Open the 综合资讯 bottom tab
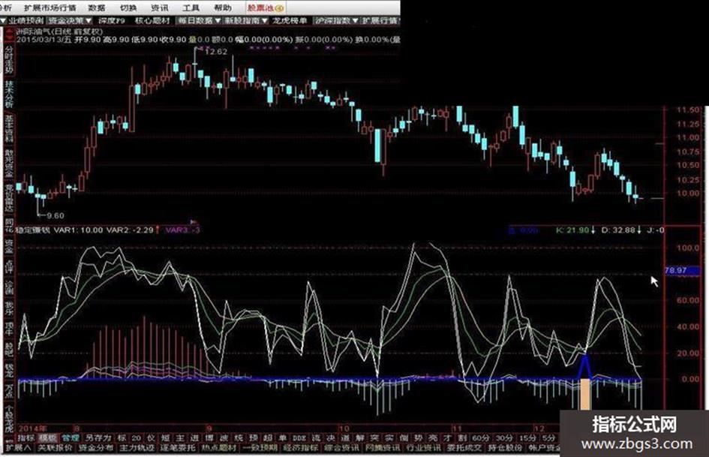Screen dimensions: 709x457 click(x=341, y=447)
